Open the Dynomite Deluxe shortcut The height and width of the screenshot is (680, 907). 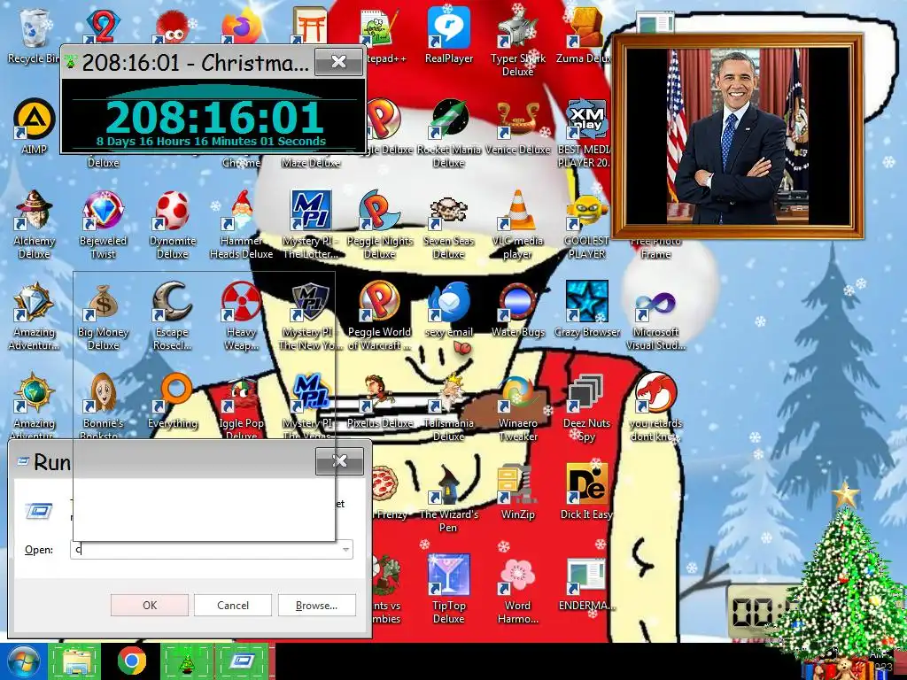173,224
